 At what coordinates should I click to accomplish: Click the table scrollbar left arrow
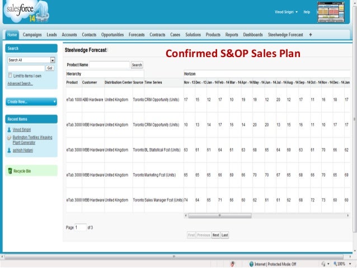click(x=186, y=215)
